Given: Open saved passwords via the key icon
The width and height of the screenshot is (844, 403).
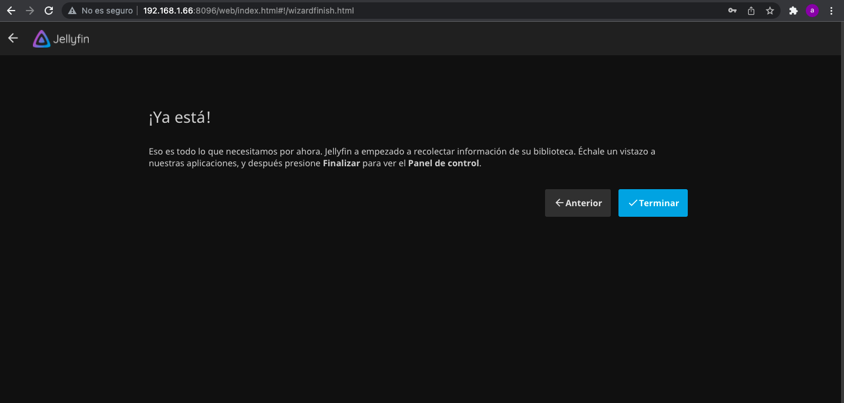Looking at the screenshot, I should [x=732, y=11].
